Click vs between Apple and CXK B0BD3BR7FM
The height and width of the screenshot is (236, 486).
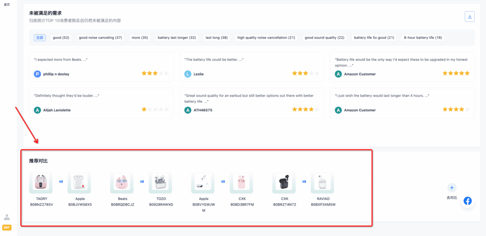pos(223,182)
